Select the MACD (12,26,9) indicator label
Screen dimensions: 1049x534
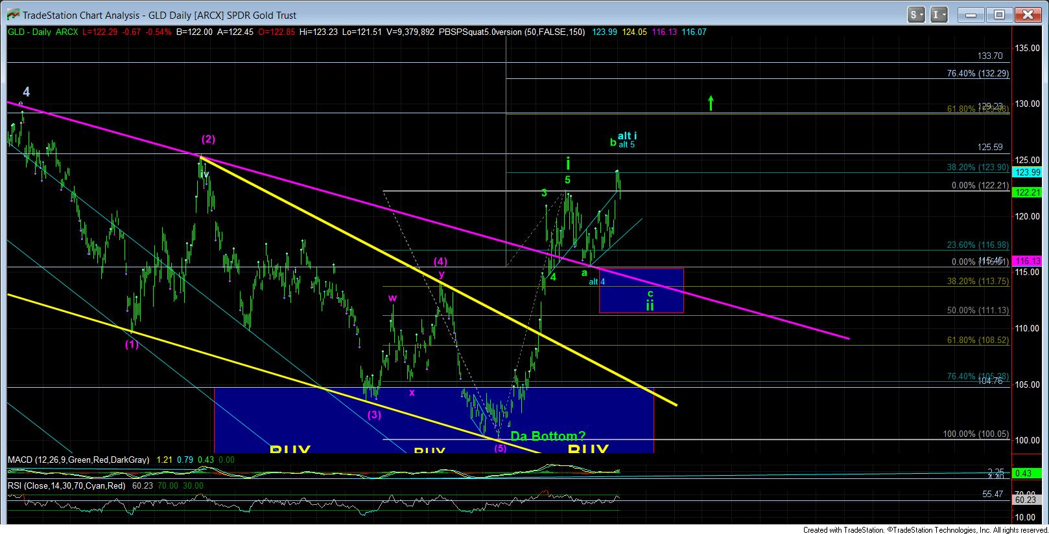78,460
